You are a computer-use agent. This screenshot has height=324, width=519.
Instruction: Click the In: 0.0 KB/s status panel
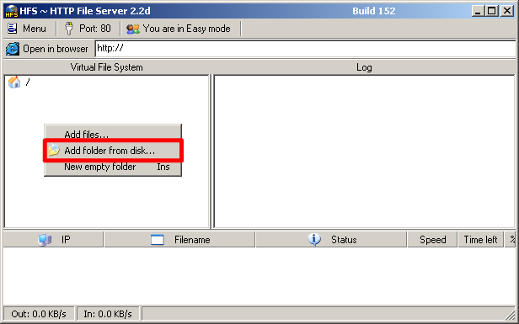(108, 314)
